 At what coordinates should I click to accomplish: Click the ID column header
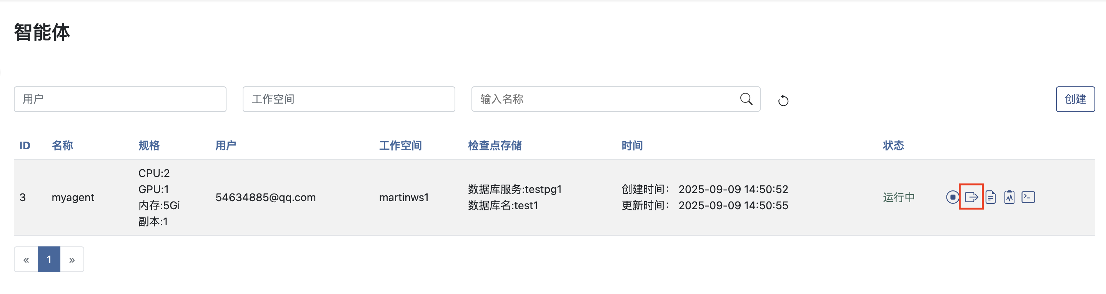coord(25,146)
